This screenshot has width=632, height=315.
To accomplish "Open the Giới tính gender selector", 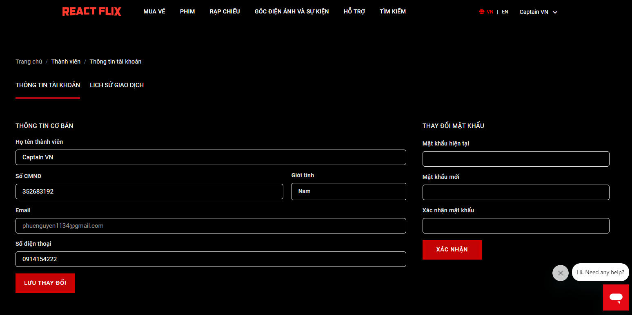I will 349,191.
